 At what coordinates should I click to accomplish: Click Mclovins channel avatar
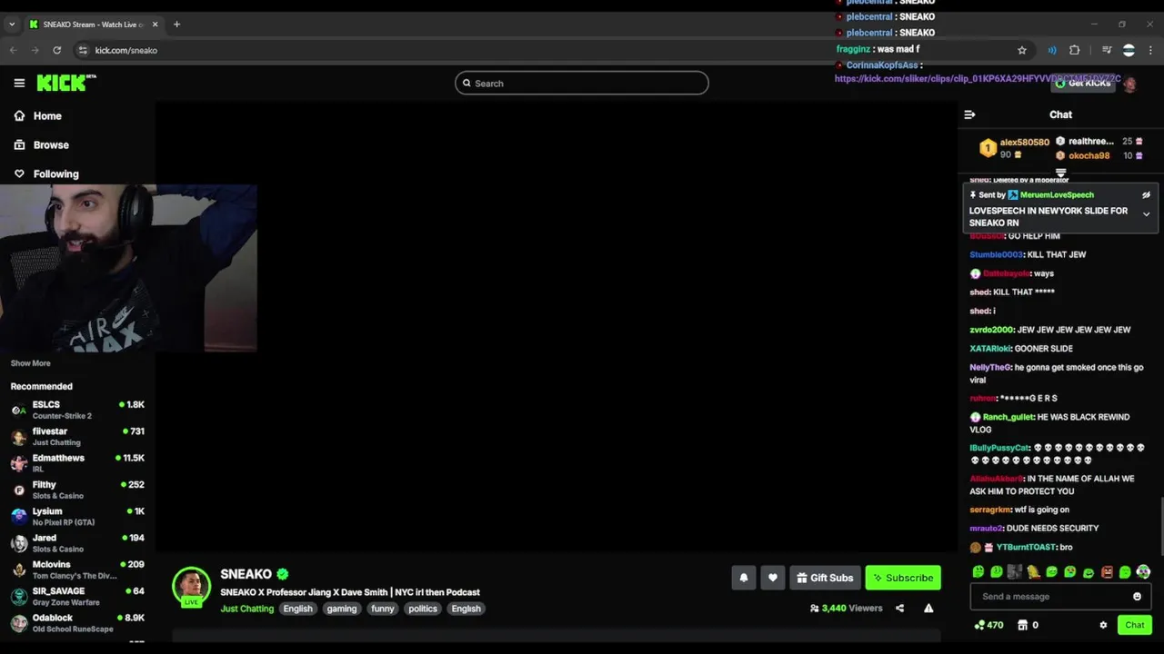19,570
